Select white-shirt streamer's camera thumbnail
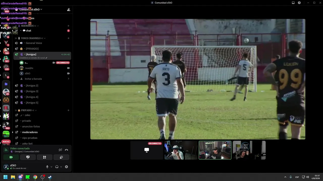 tap(181, 150)
